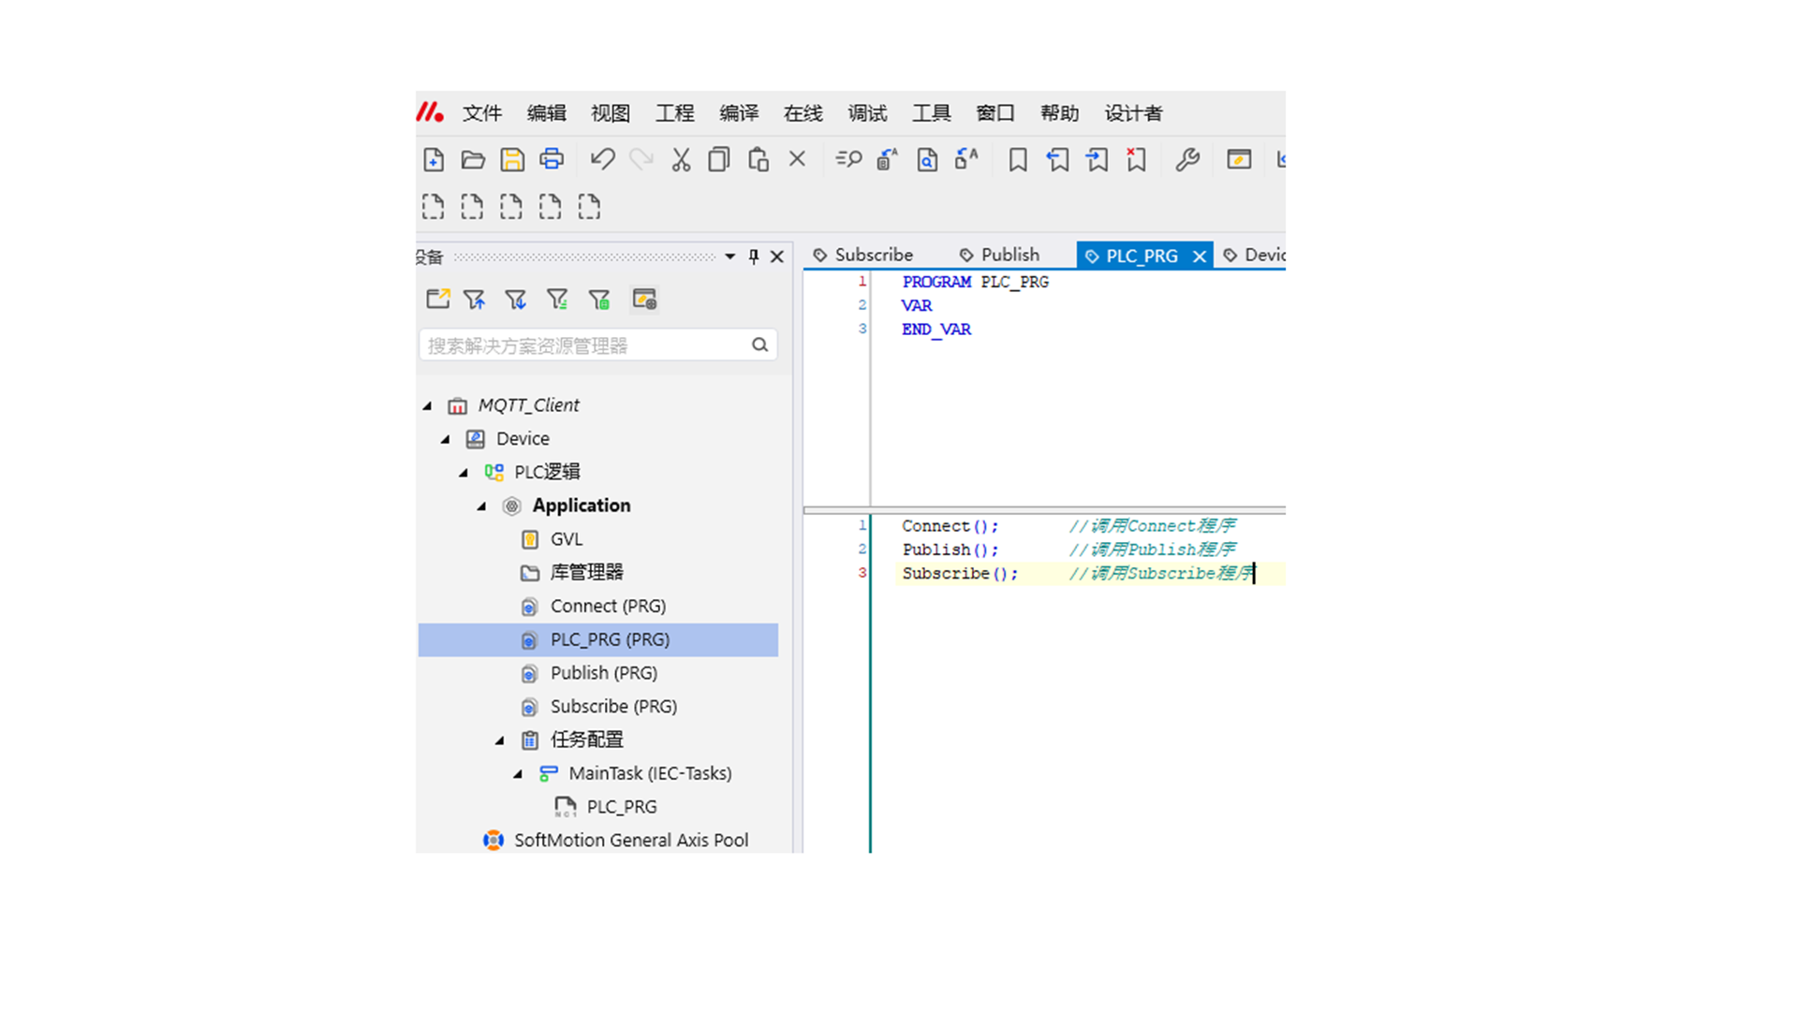Click the Delete X toolbar icon
Image resolution: width=1798 pixels, height=1011 pixels.
coord(797,159)
